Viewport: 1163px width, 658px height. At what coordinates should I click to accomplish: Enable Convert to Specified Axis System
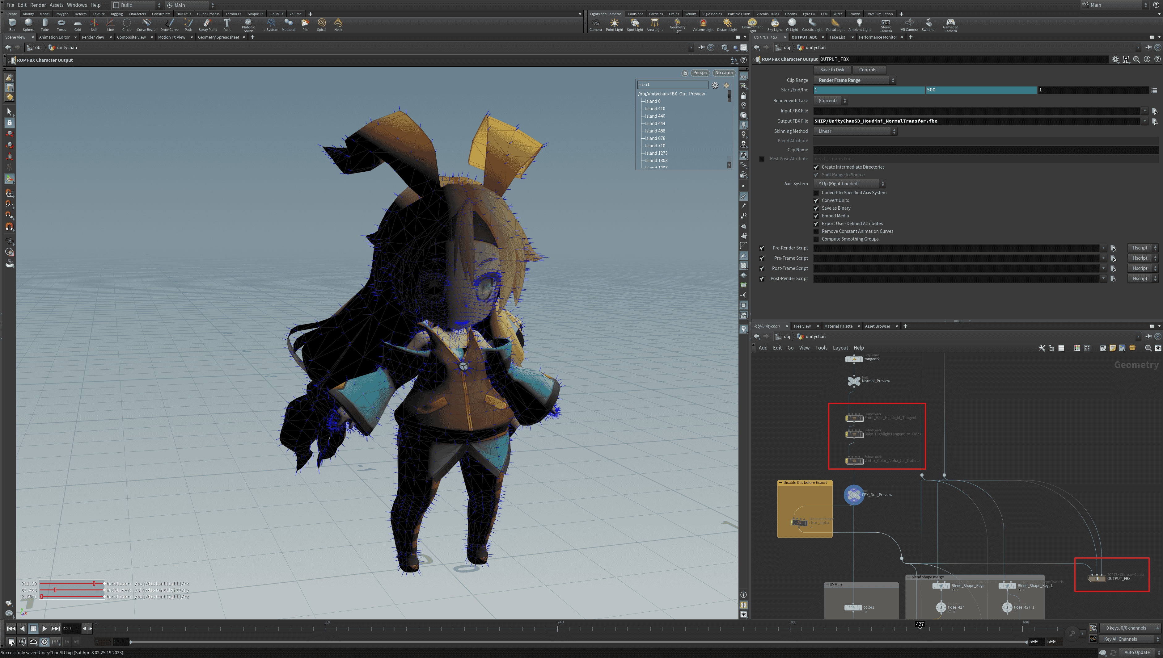pos(816,193)
